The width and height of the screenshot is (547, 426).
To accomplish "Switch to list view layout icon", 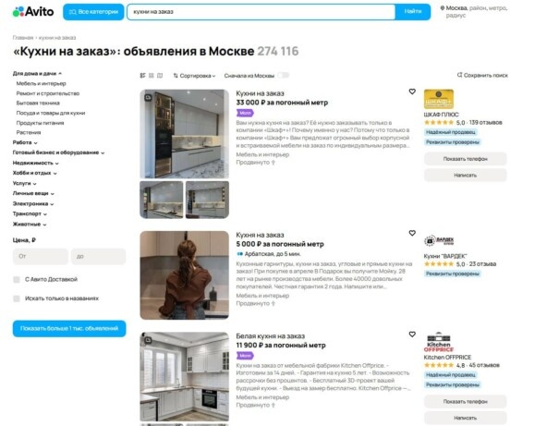I will pos(142,76).
